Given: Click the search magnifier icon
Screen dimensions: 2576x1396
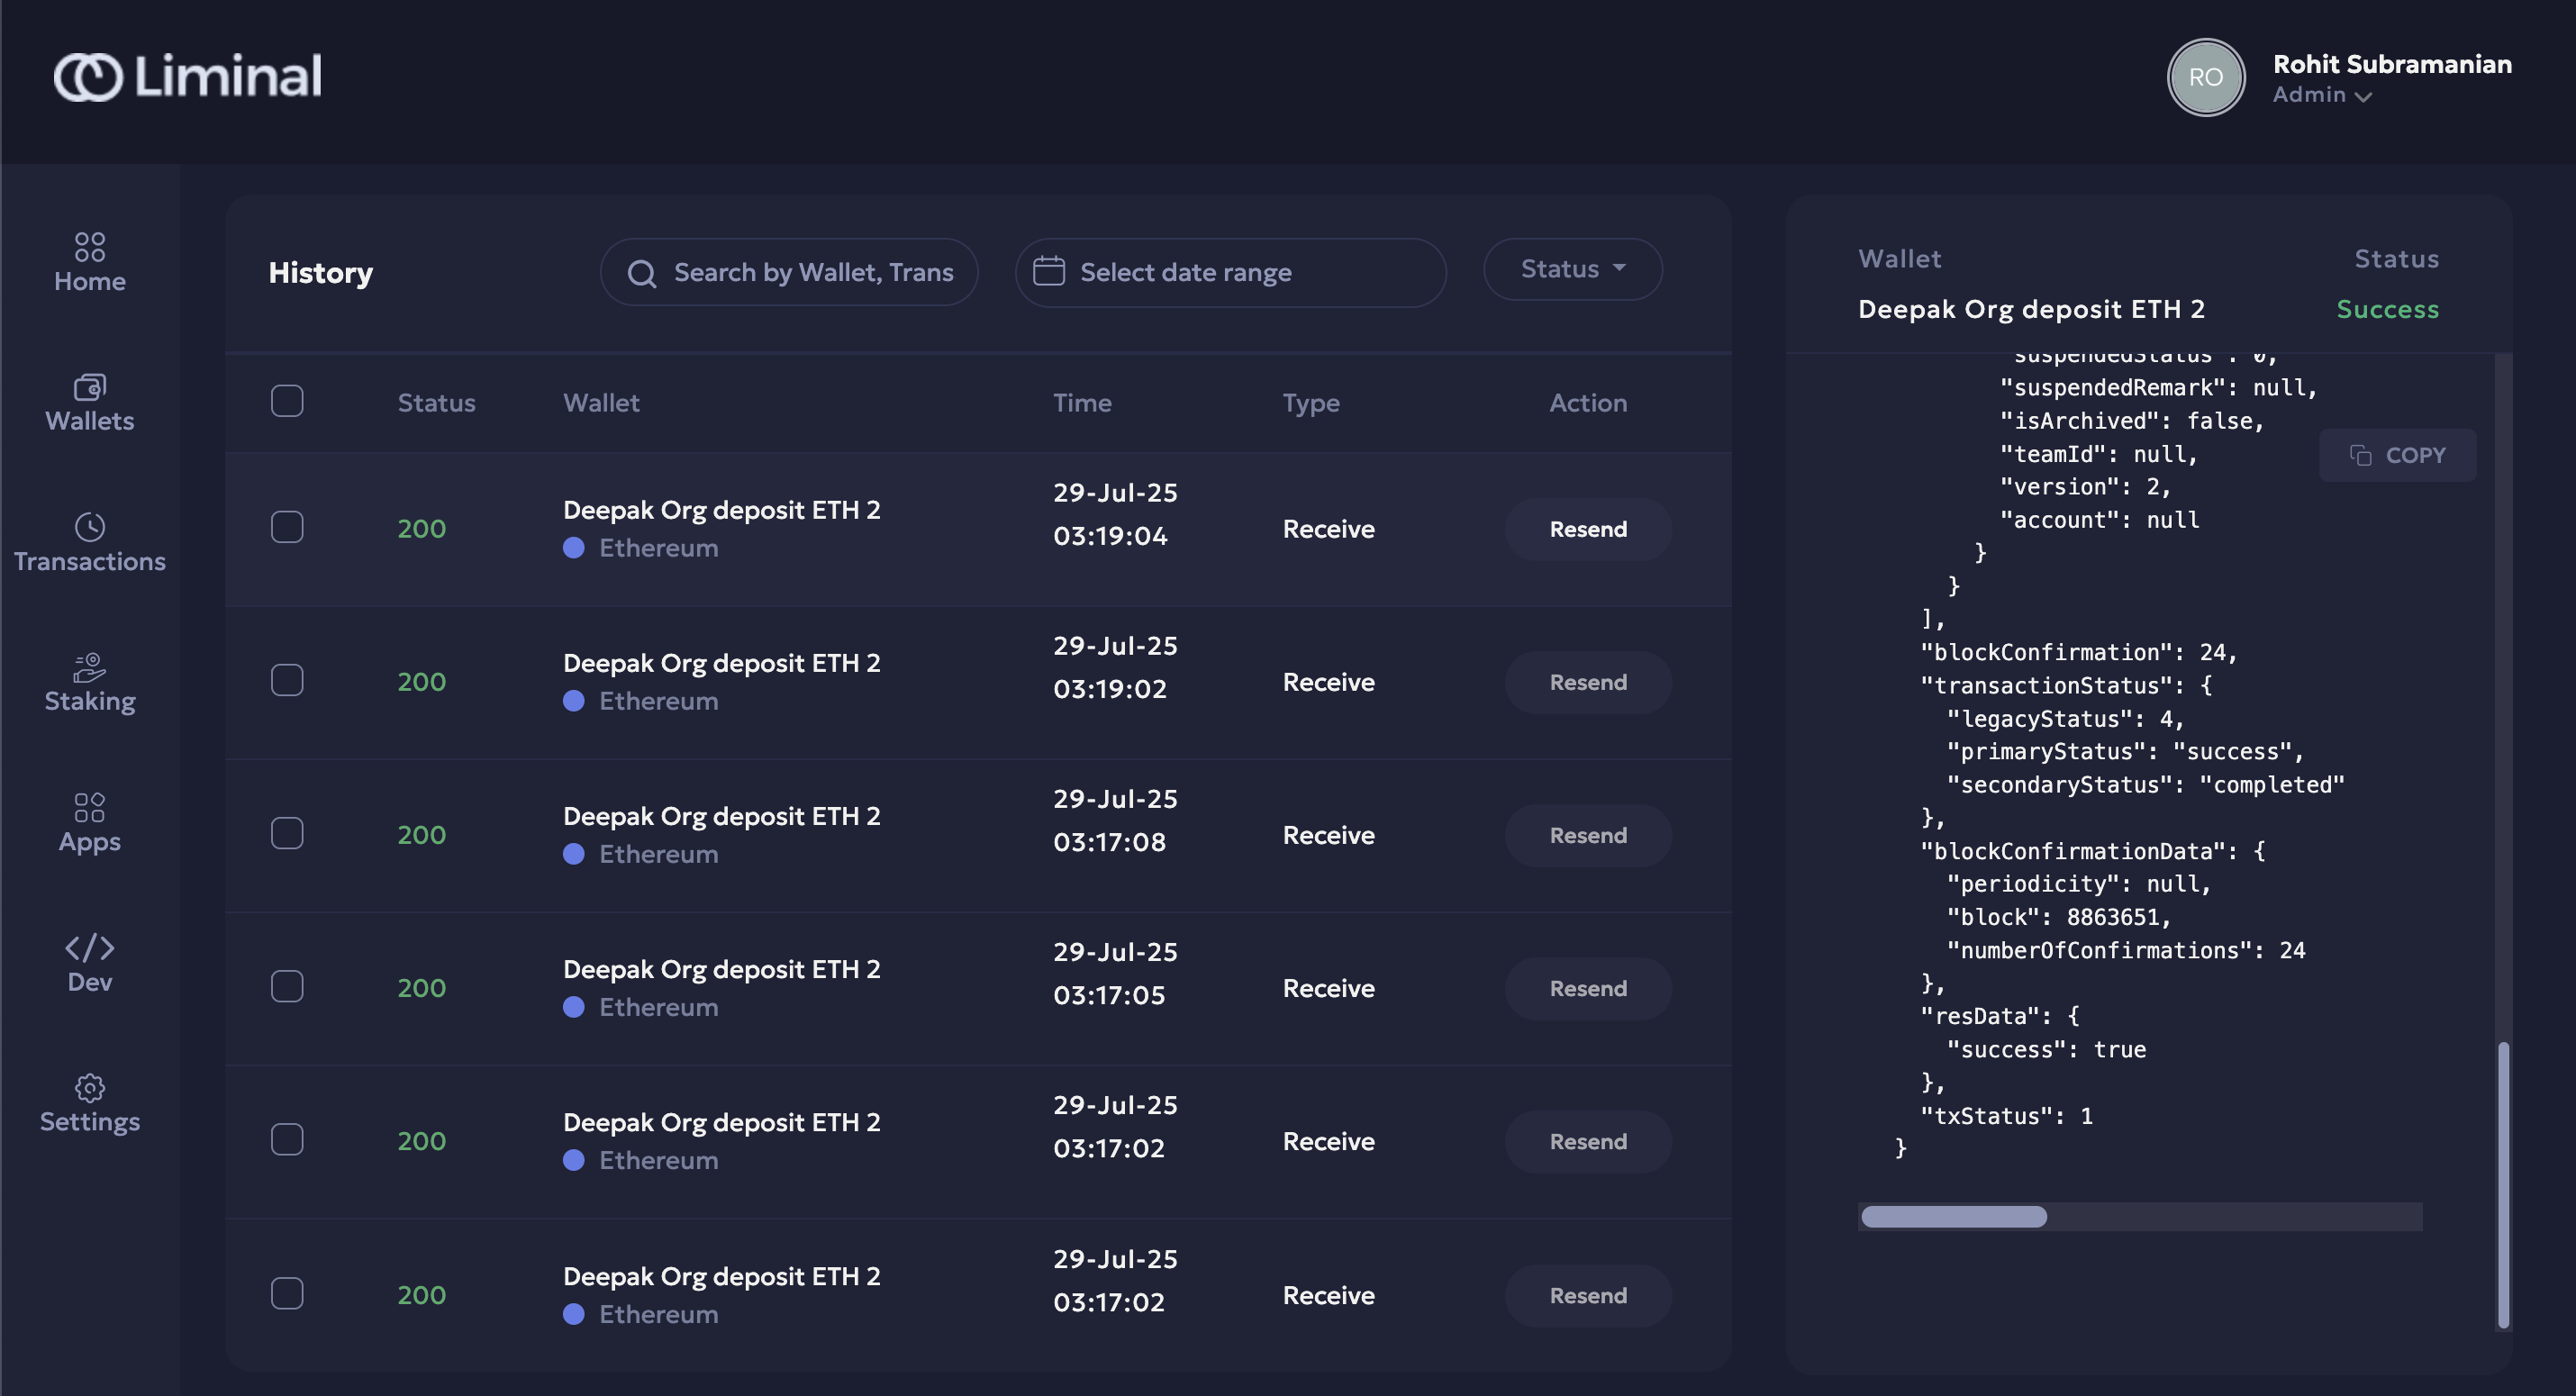Looking at the screenshot, I should 642,273.
